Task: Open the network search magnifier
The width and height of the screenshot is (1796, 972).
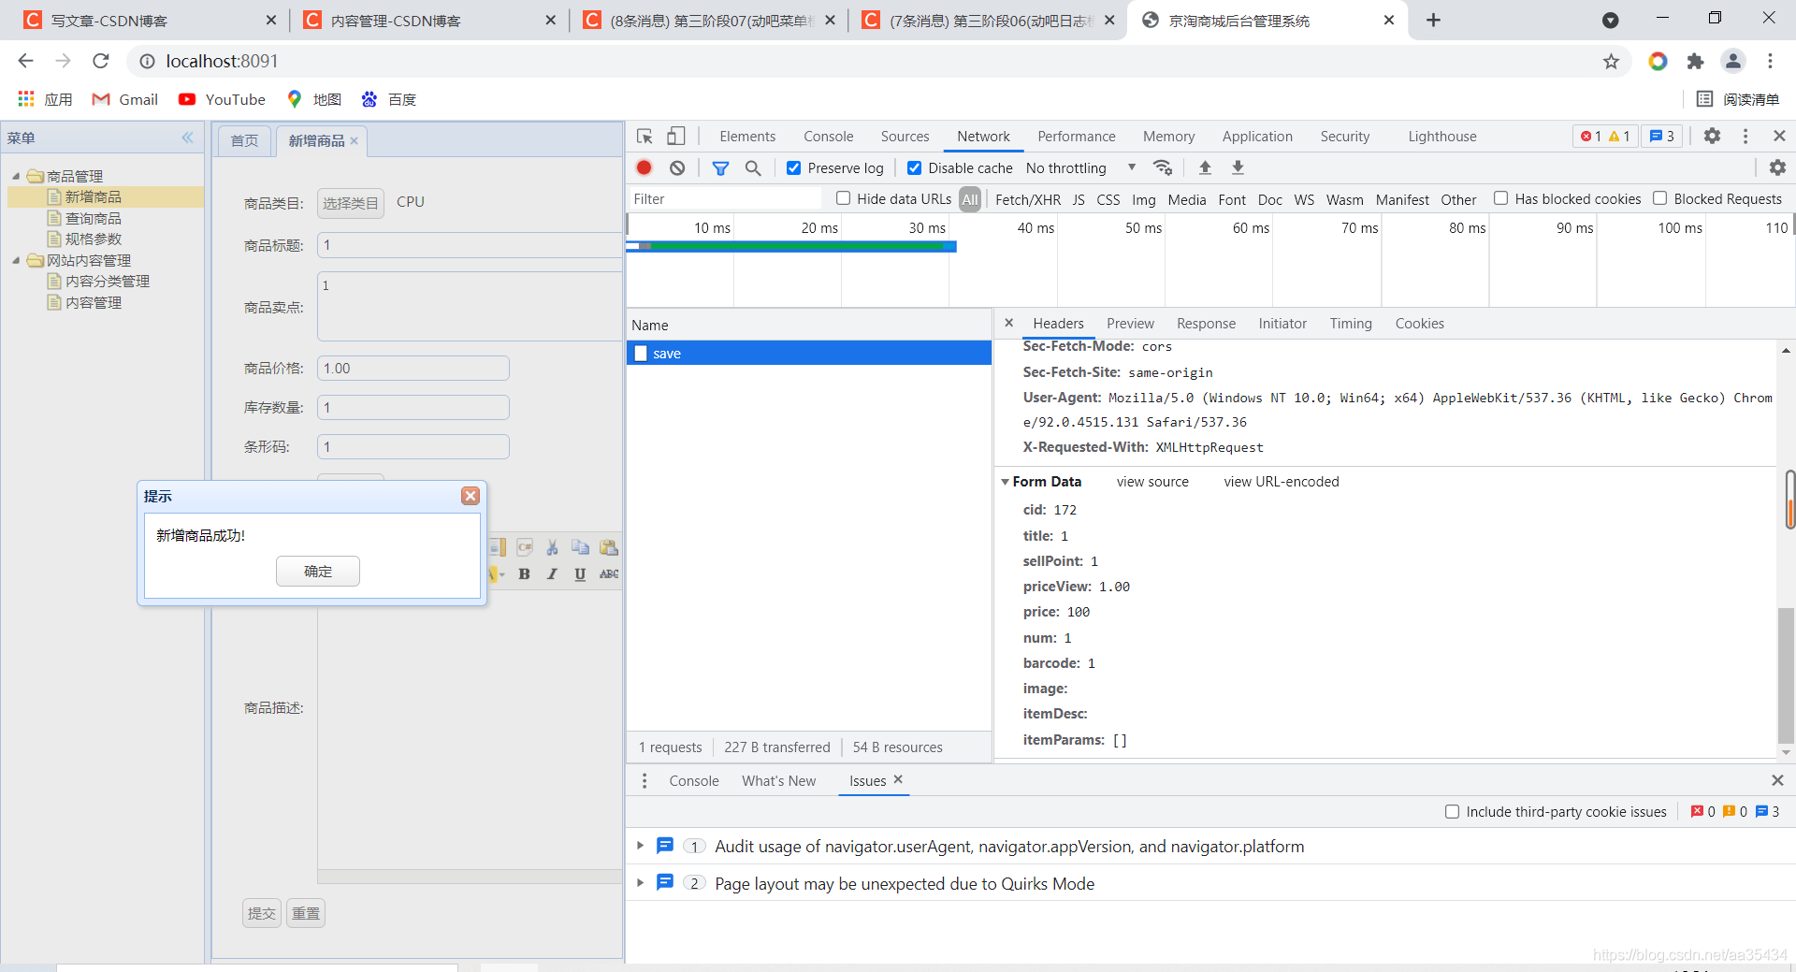Action: [x=753, y=167]
